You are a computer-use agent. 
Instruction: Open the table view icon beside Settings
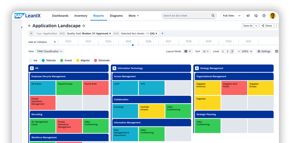(276, 51)
